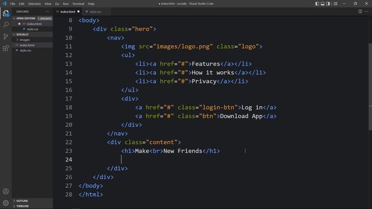Image resolution: width=372 pixels, height=209 pixels.
Task: Open the Search view in activity bar
Action: tap(6, 24)
